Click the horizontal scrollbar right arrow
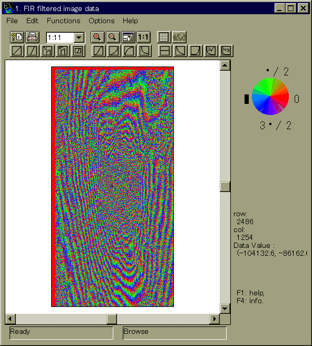The image size is (312, 346). click(x=214, y=319)
